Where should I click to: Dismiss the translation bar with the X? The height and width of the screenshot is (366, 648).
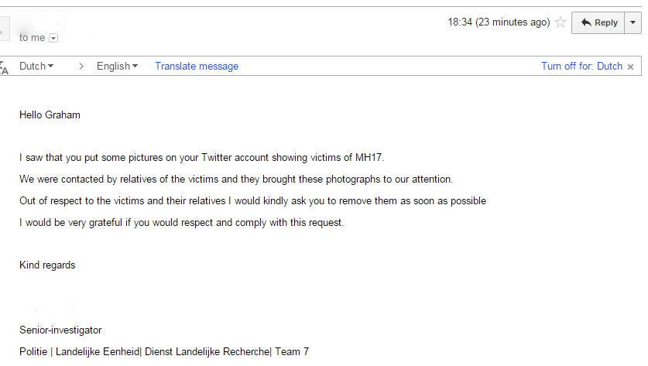pyautogui.click(x=630, y=67)
